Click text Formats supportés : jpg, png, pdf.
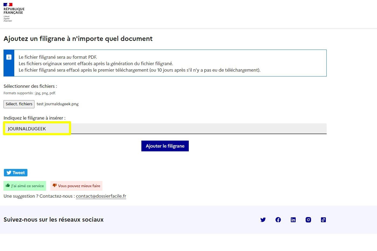 point(30,93)
